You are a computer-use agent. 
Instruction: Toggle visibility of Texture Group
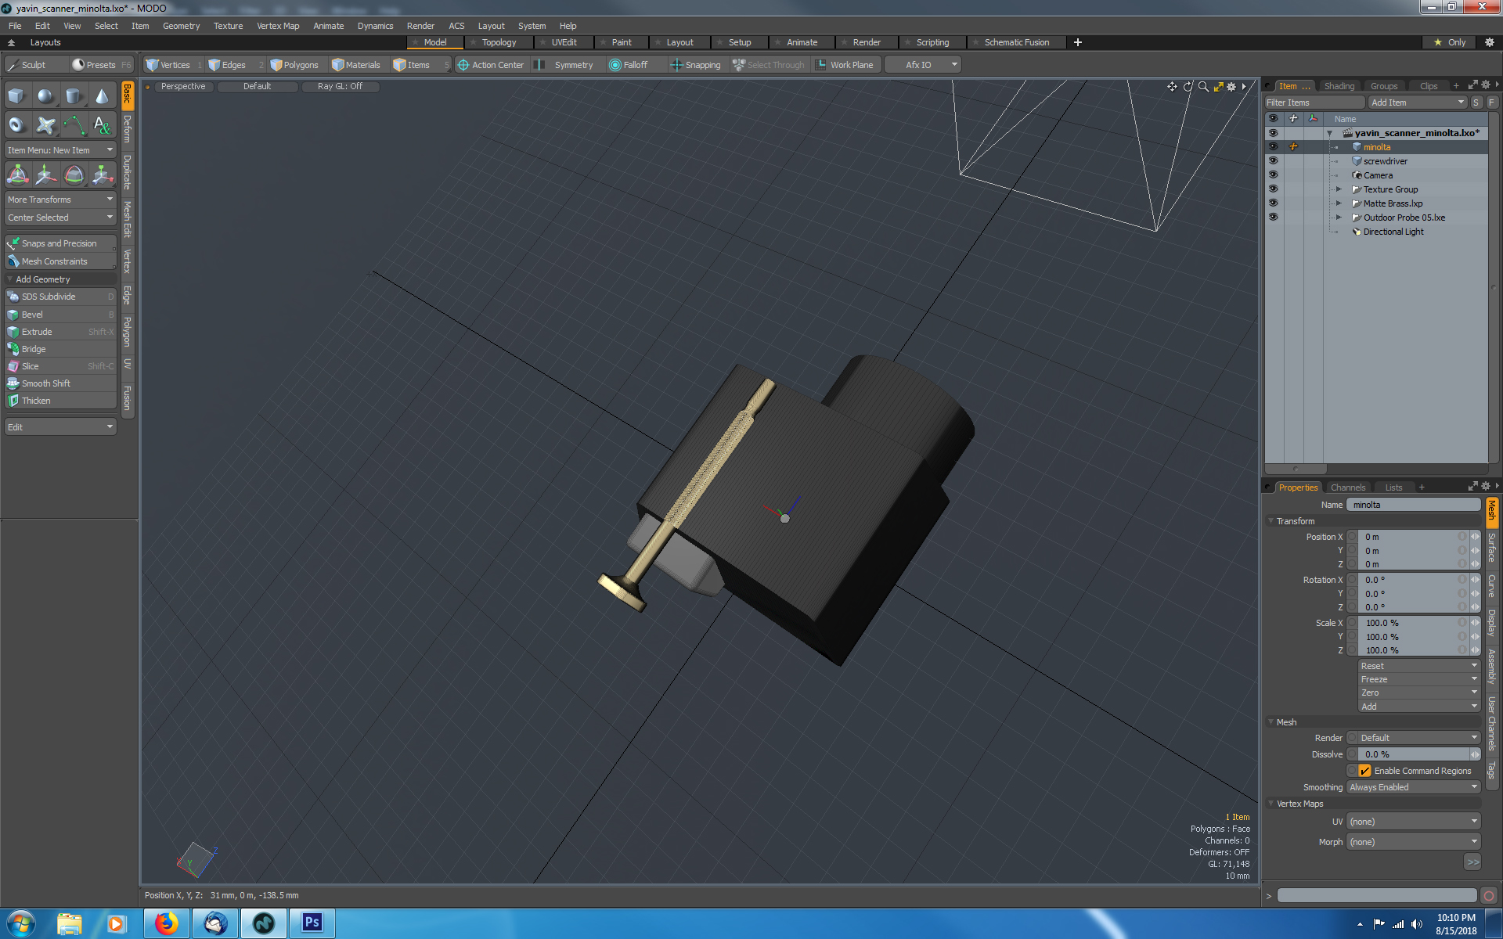point(1273,189)
